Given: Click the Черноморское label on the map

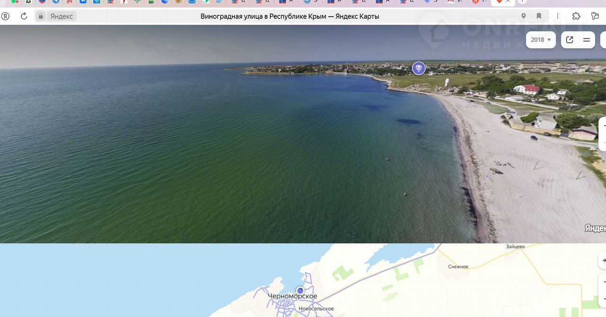Looking at the screenshot, I should 292,297.
